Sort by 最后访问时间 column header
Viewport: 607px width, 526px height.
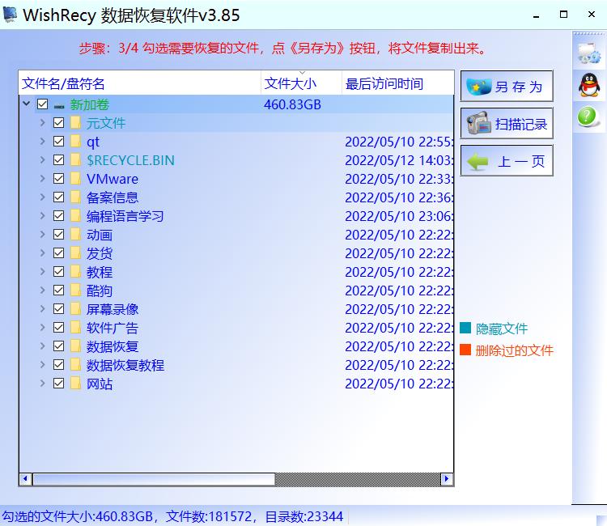coord(397,83)
